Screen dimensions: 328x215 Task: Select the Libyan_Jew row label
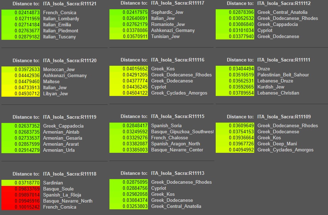pyautogui.click(x=55, y=93)
